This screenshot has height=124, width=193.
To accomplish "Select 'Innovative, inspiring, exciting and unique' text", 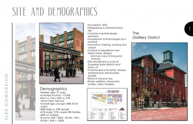I will (107, 46).
